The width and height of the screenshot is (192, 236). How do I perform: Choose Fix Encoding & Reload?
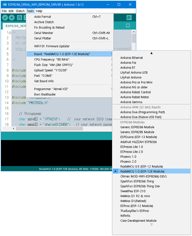click(69, 27)
